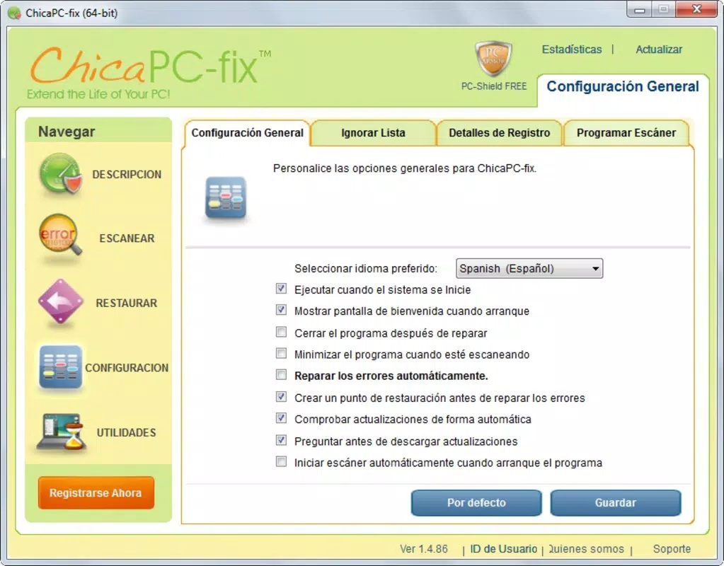This screenshot has height=566, width=724.
Task: Click Registrarse Ahora button
Action: click(96, 493)
